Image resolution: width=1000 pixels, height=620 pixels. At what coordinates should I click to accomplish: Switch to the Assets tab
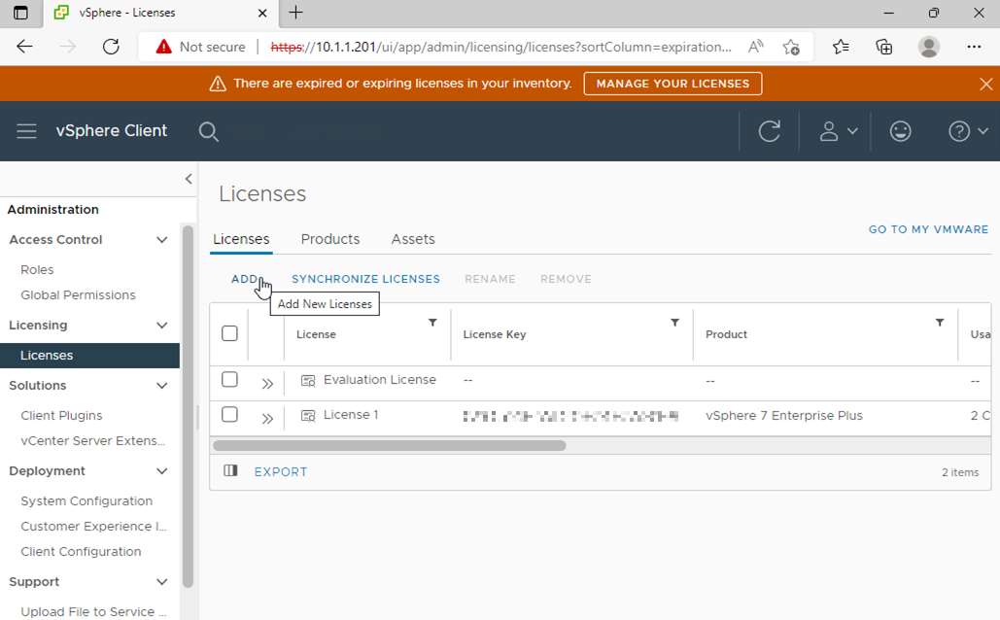pos(413,239)
